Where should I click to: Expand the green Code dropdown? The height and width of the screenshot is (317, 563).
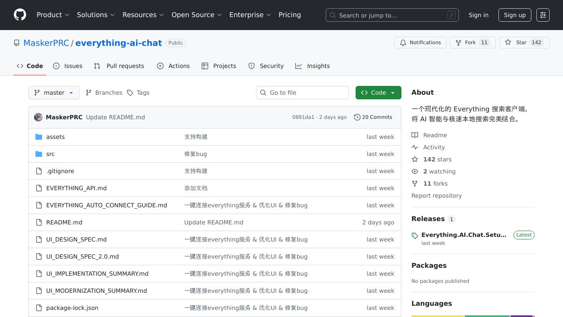[x=378, y=93]
